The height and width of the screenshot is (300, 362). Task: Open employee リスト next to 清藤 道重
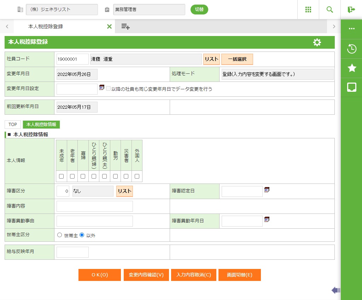click(211, 59)
